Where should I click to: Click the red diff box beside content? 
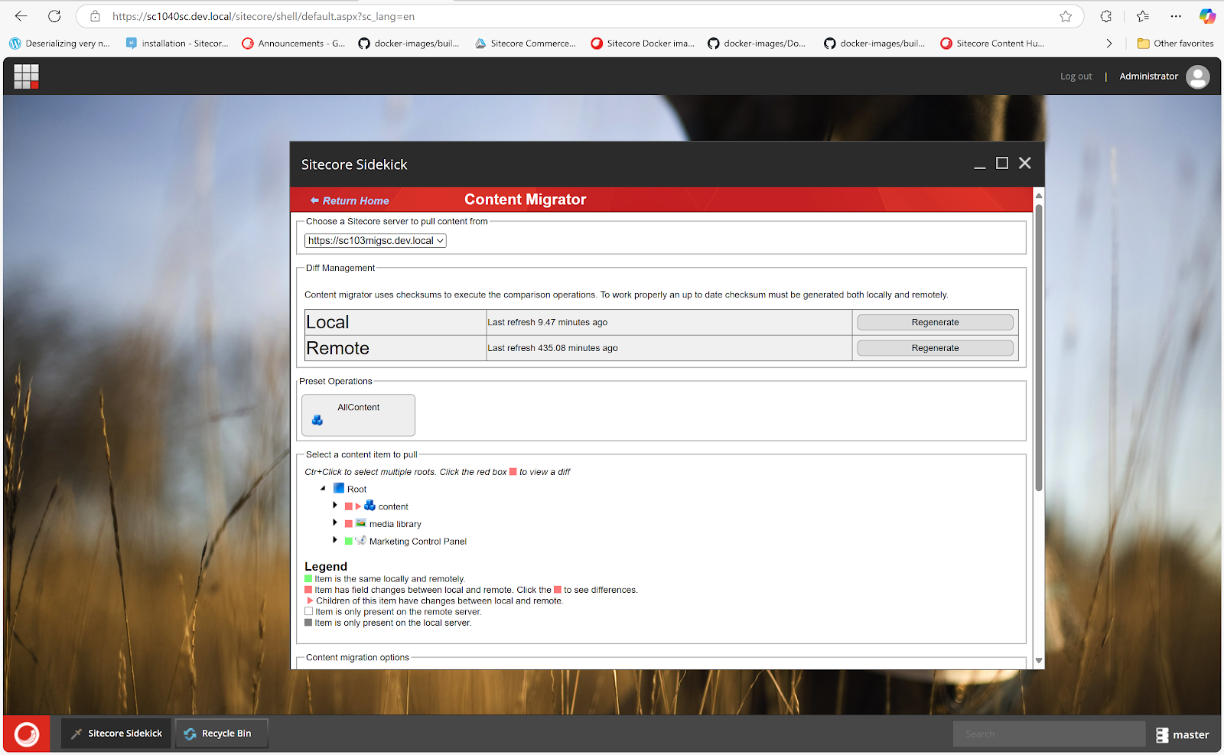(x=349, y=506)
